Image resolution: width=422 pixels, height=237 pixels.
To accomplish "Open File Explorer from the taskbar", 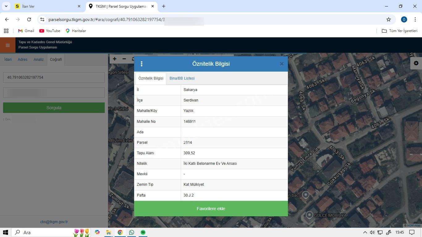I will point(109,232).
